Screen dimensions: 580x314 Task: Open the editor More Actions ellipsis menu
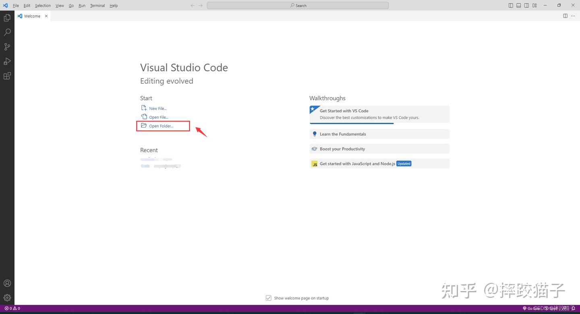[x=573, y=16]
